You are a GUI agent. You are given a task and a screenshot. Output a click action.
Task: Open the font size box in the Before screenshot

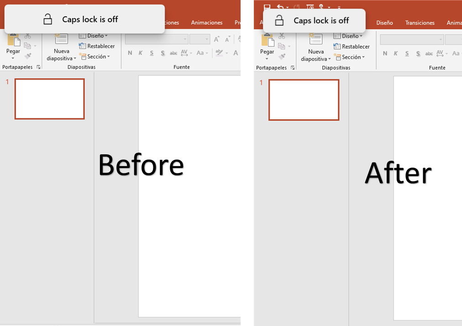tap(199, 39)
